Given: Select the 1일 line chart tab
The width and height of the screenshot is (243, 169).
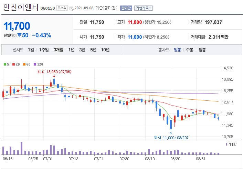Looking at the screenshot, I should (x=31, y=50).
